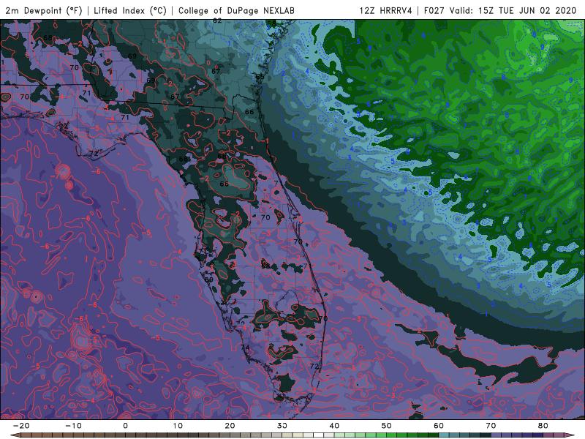This screenshot has width=585, height=439.
Task: Click the '12Z HRRRV4' model run label
Action: coord(386,10)
